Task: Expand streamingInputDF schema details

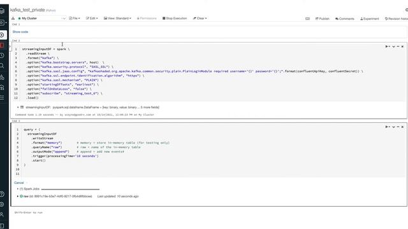Action: click(x=18, y=108)
